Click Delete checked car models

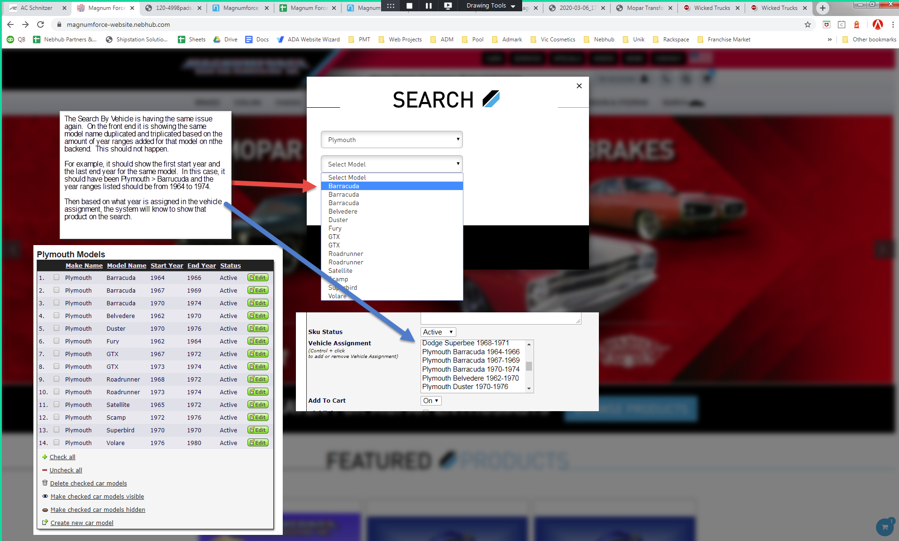(88, 483)
